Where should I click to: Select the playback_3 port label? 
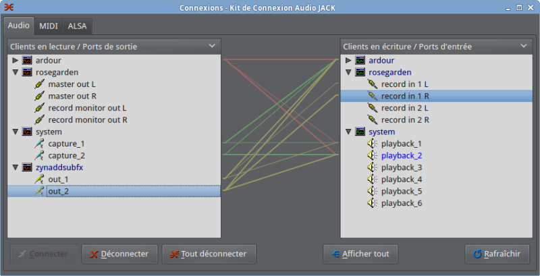pyautogui.click(x=402, y=167)
